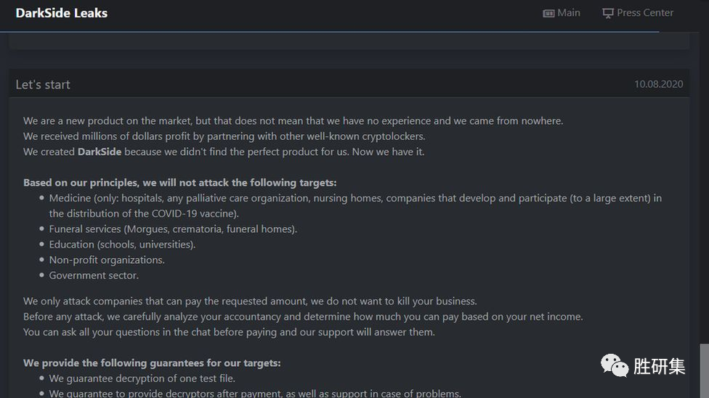Click the bold DarkSide word in intro

100,152
